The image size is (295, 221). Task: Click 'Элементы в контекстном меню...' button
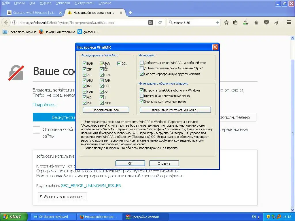175,110
